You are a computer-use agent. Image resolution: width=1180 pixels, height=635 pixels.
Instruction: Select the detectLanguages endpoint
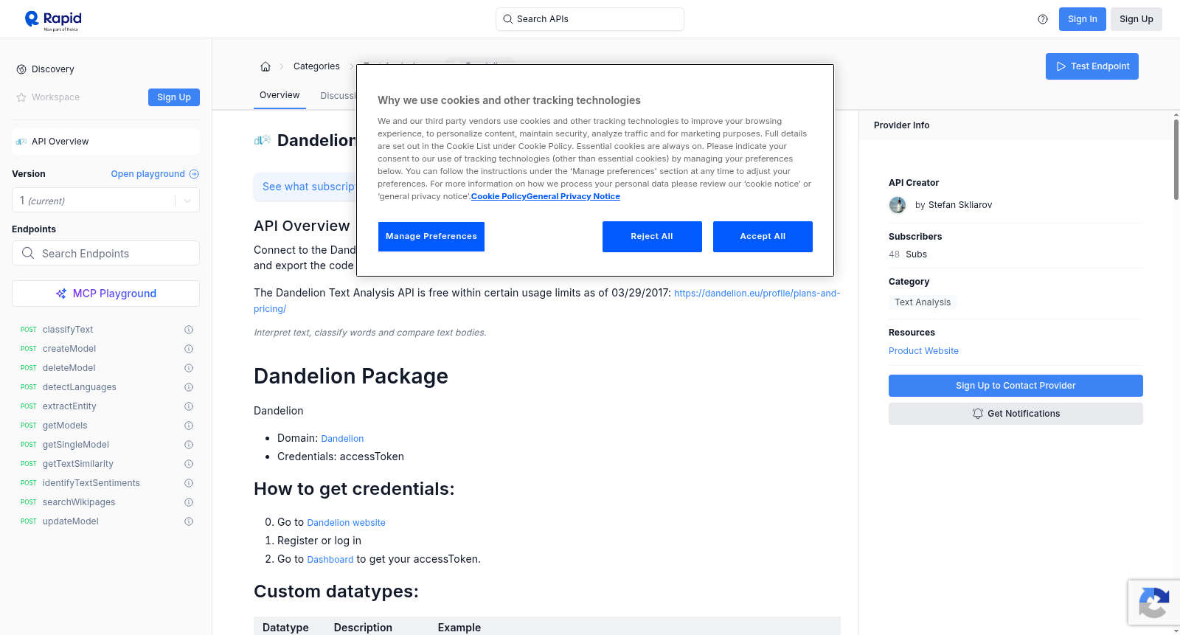pyautogui.click(x=79, y=387)
